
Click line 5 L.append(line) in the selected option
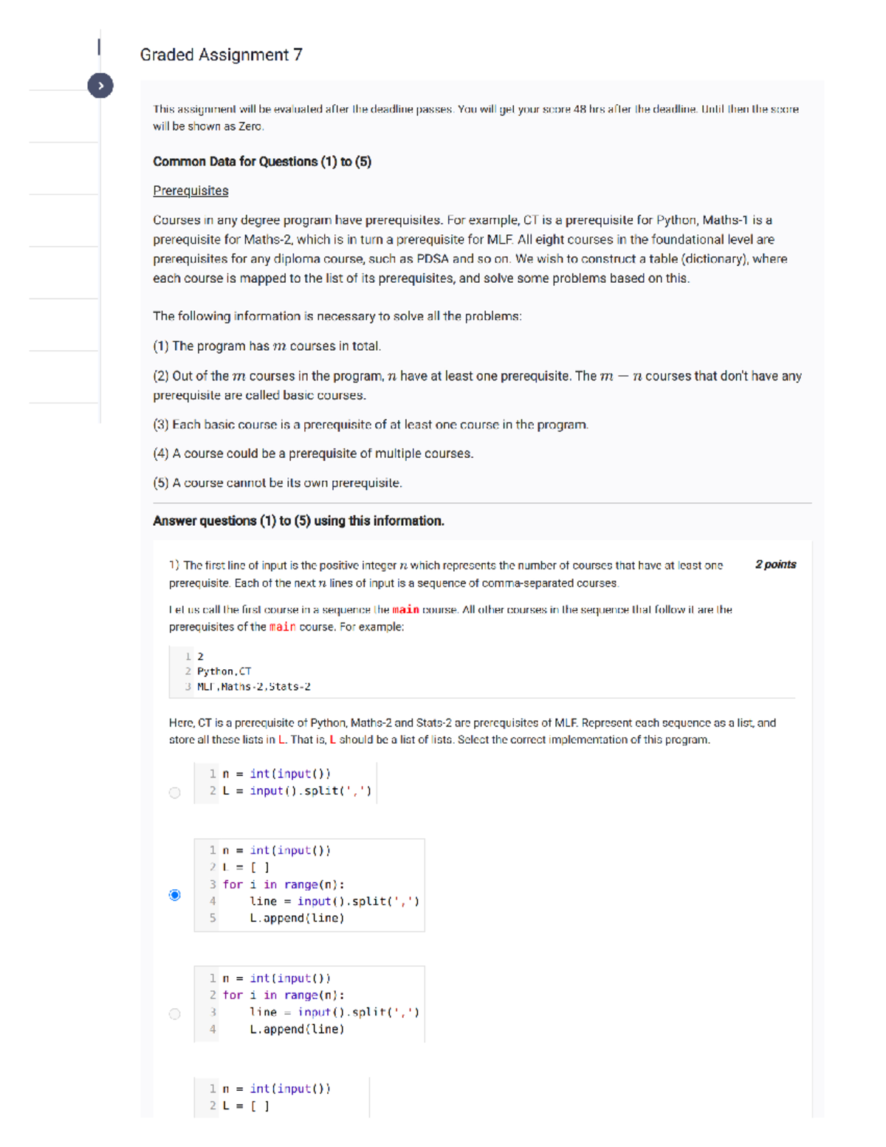tap(297, 918)
